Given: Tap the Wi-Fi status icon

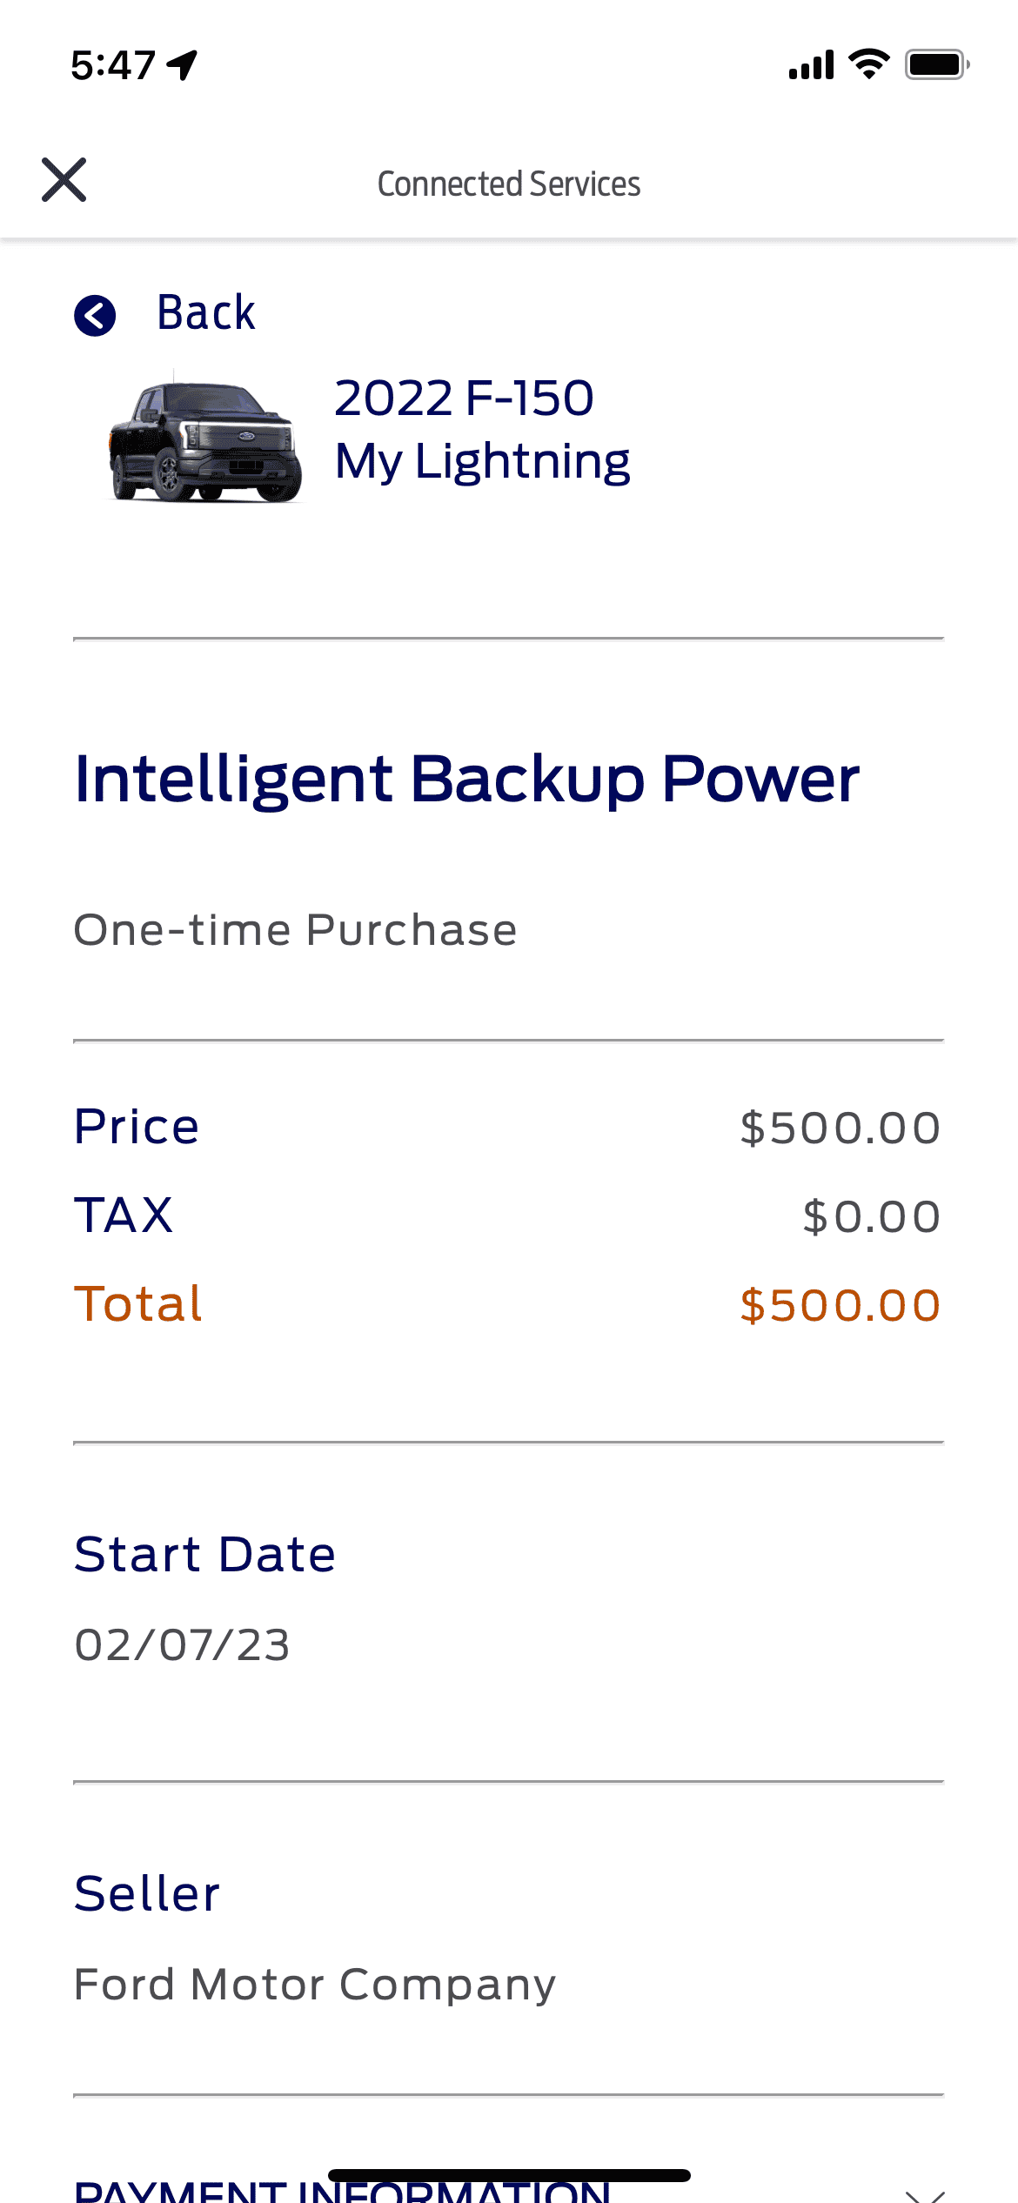Looking at the screenshot, I should [869, 64].
